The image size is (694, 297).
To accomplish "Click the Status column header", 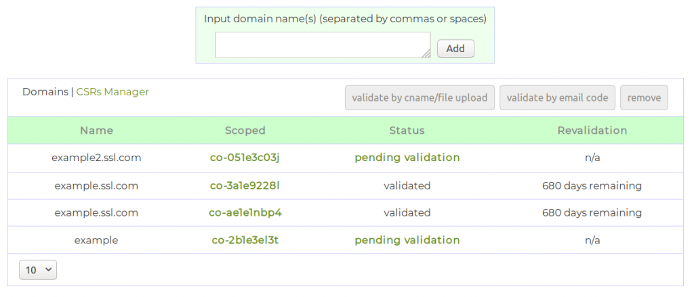I will 407,131.
